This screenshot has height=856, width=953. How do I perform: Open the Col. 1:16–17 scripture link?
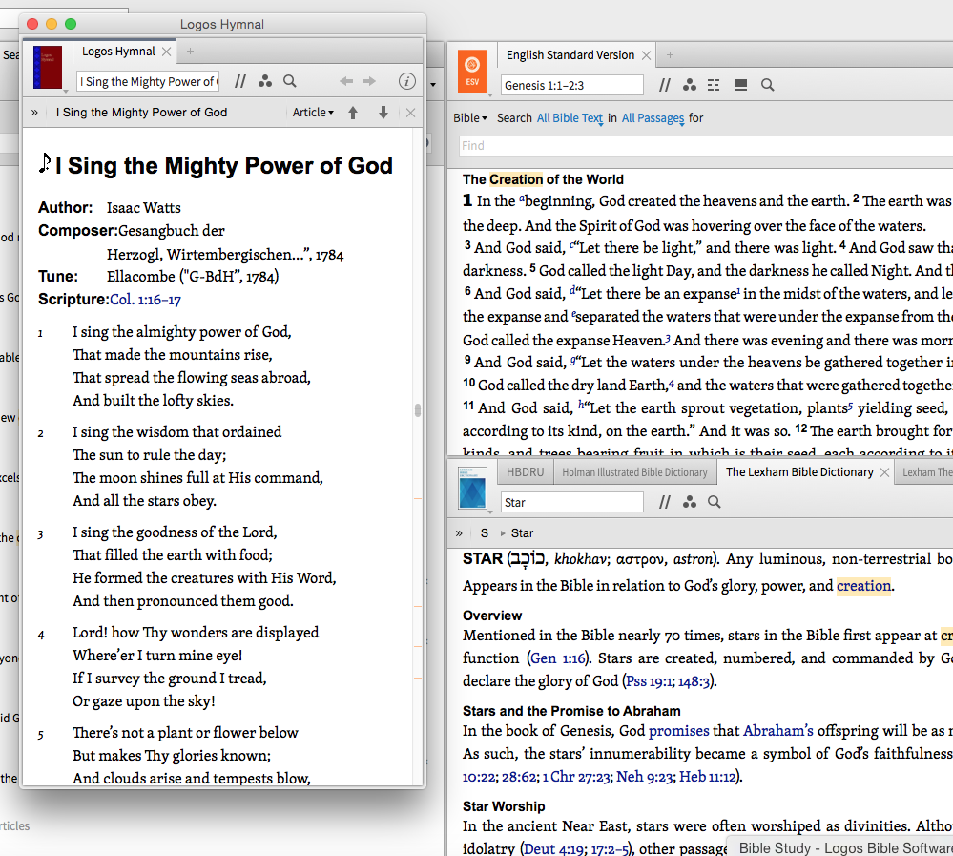point(145,300)
